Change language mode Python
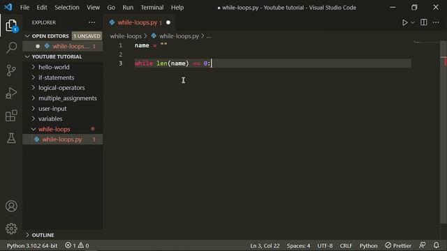The height and width of the screenshot is (251, 447). click(368, 245)
